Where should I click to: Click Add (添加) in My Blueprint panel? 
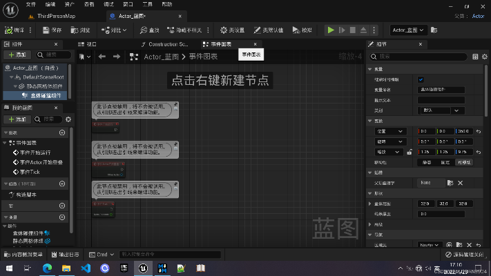17,119
